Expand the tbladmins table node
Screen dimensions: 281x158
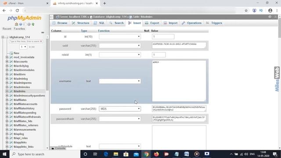tap(7, 91)
